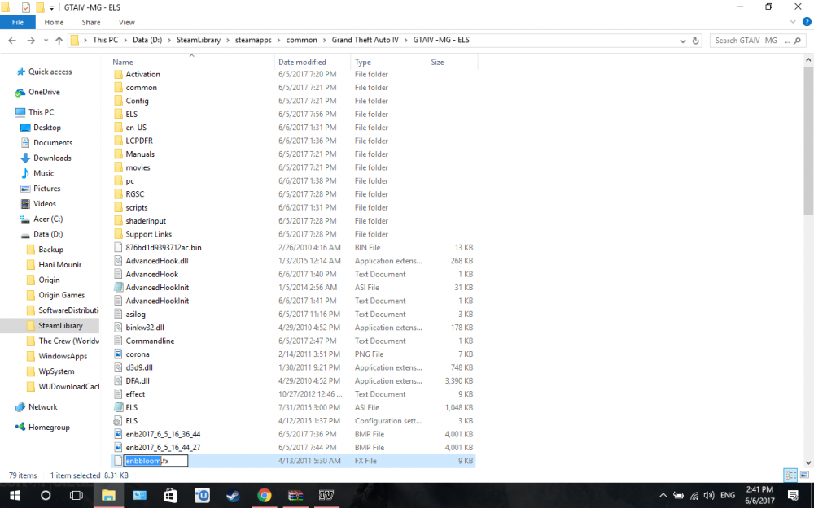Click the file list vertical scrollbar
Image resolution: width=814 pixels, height=508 pixels.
[808, 140]
